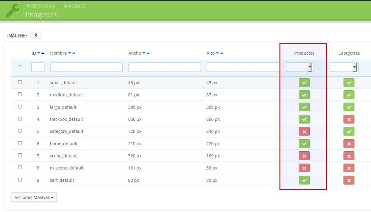Go to Preferencias breadcrumb
This screenshot has width=371, height=212.
[x=40, y=6]
